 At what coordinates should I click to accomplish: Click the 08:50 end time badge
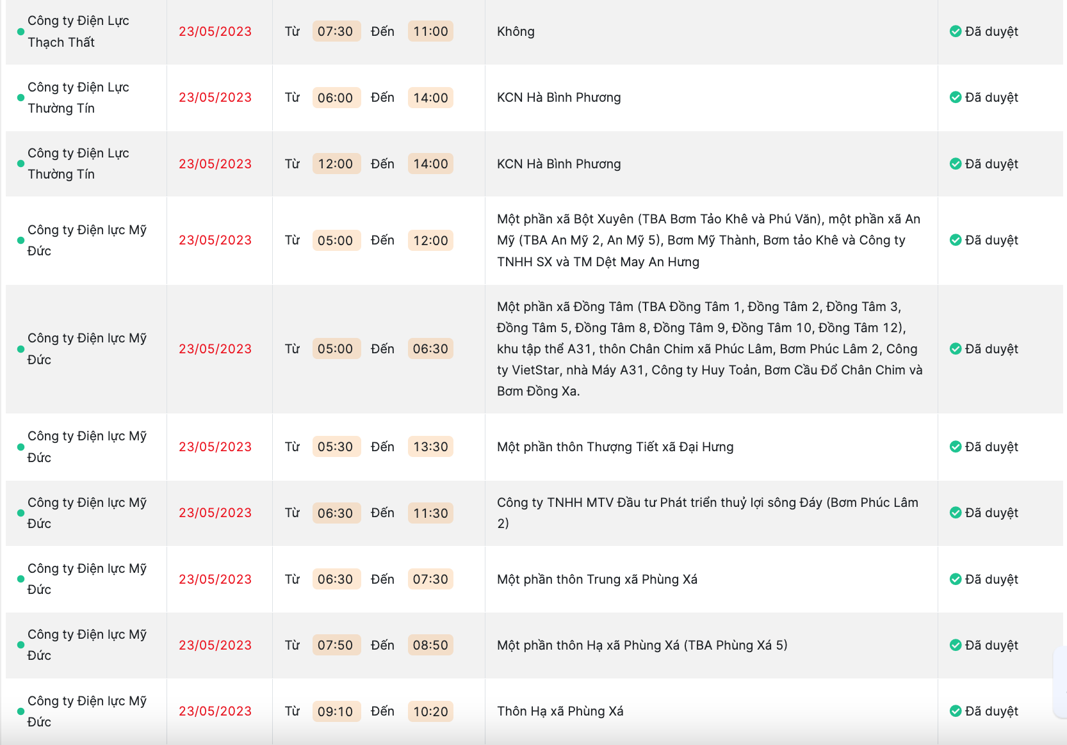430,645
